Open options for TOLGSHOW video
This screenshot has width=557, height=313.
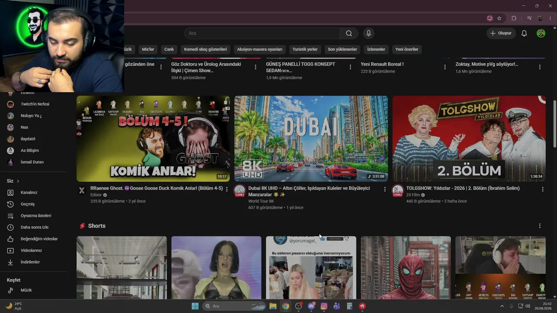pyautogui.click(x=543, y=189)
